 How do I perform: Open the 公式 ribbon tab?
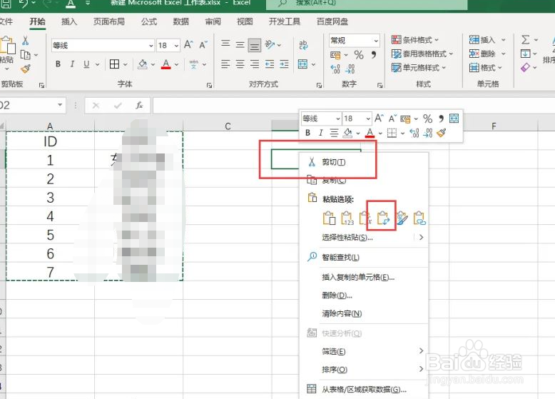(149, 21)
